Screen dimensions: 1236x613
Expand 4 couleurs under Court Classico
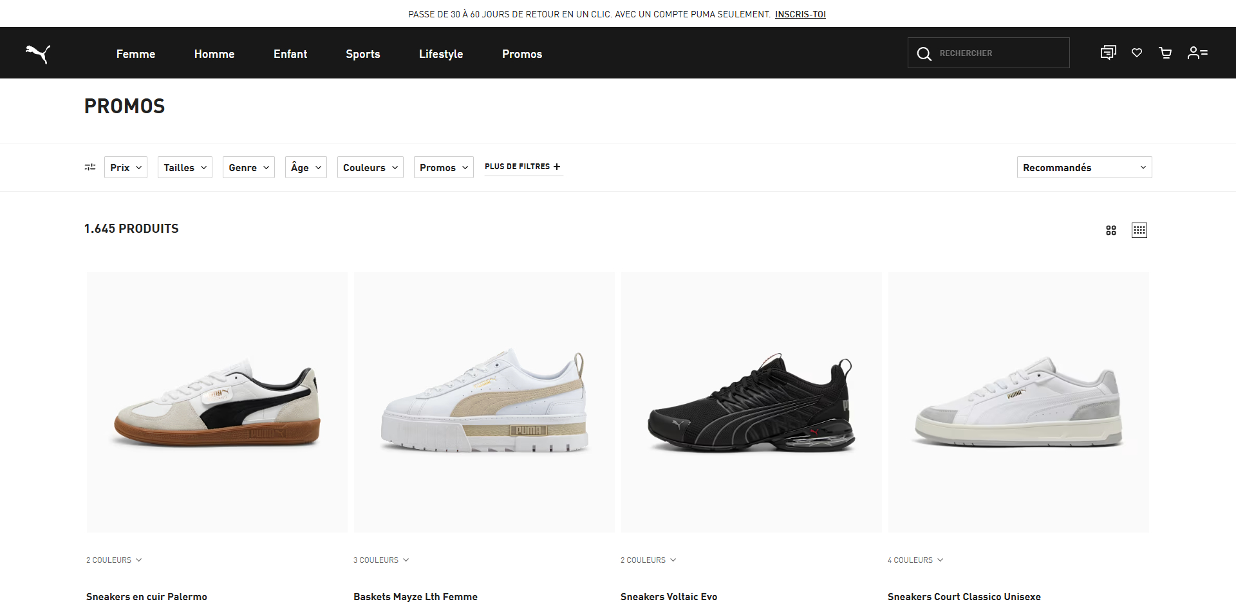[915, 560]
